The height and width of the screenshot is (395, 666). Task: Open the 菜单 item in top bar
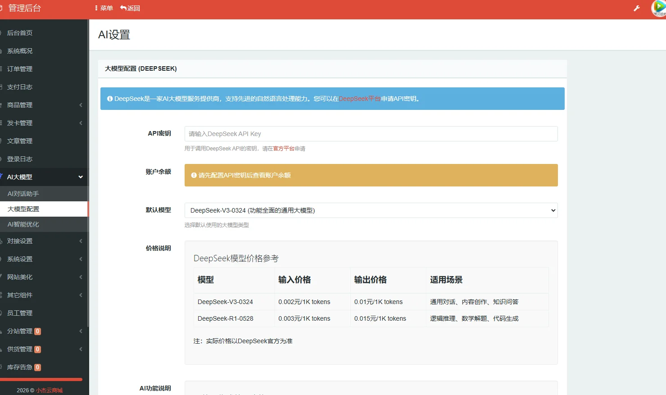(x=103, y=8)
